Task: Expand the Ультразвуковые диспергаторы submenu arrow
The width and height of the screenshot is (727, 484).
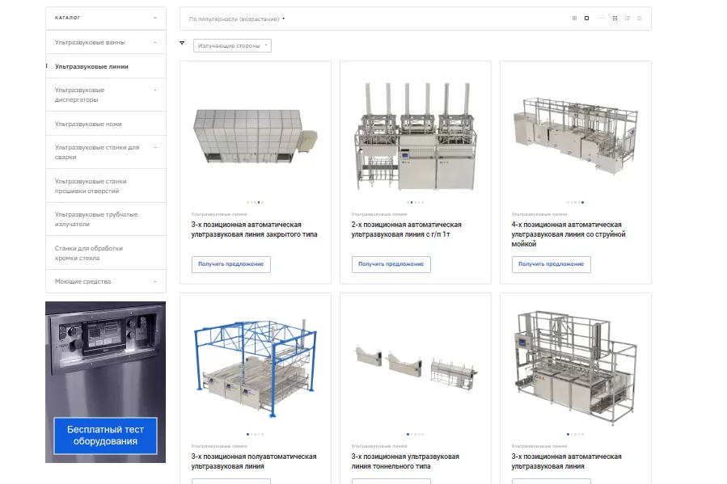Action: [155, 90]
